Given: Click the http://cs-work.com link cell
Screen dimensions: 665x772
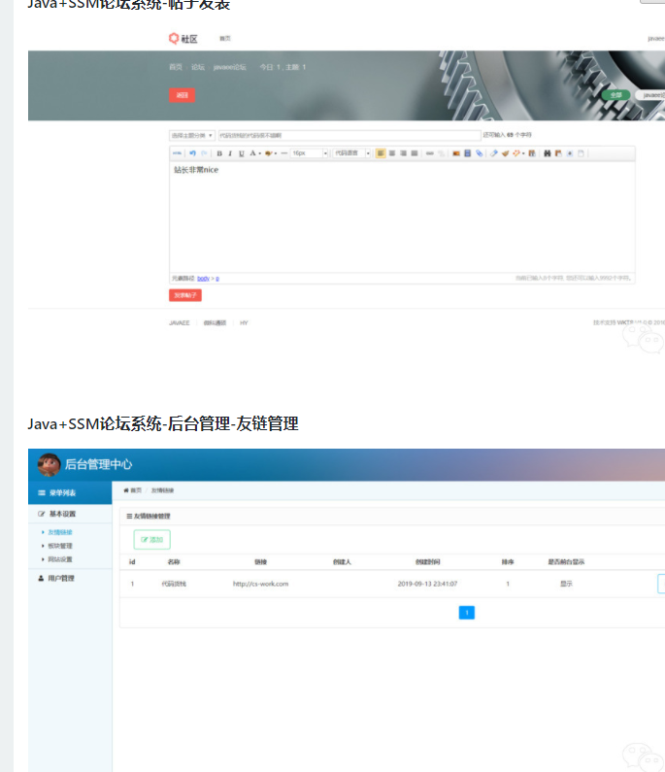Looking at the screenshot, I should 260,584.
